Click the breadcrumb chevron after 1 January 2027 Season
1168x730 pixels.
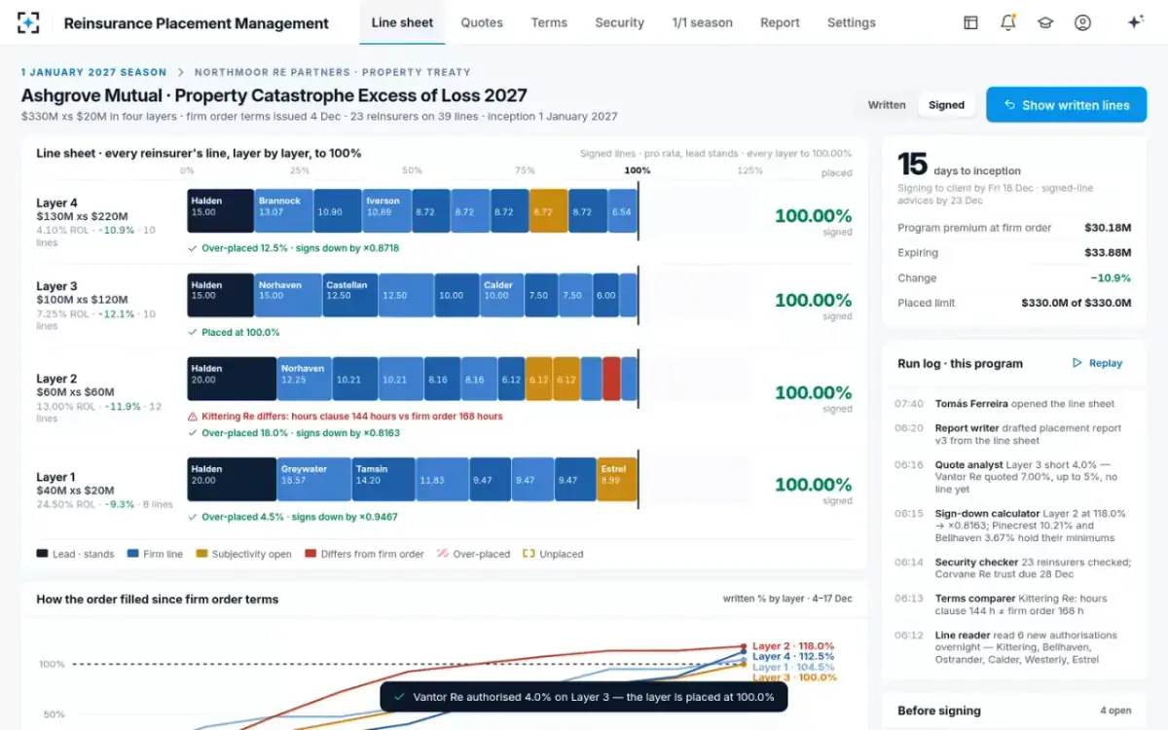pos(179,72)
